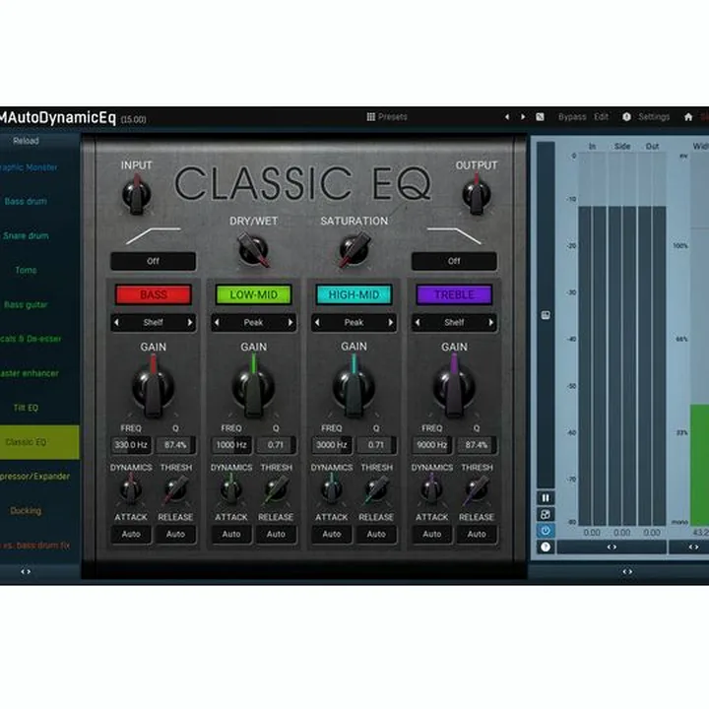Open the Presets grid menu
The height and width of the screenshot is (709, 709).
(x=387, y=117)
